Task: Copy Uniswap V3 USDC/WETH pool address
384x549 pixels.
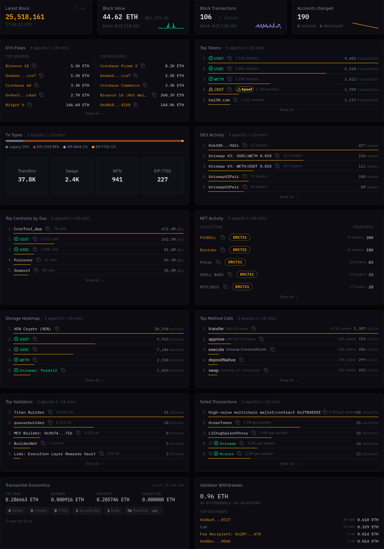Action: [277, 156]
